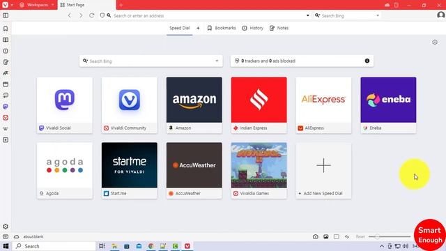446x251 pixels.
Task: Open the AccuWeather speed dial
Action: click(x=194, y=170)
